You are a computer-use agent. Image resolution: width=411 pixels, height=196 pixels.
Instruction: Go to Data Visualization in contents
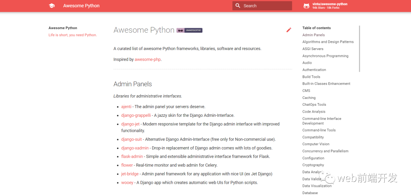[x=317, y=186]
